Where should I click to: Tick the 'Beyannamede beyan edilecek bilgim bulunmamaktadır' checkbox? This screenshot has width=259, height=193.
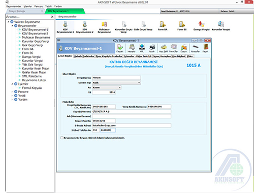coord(62,138)
